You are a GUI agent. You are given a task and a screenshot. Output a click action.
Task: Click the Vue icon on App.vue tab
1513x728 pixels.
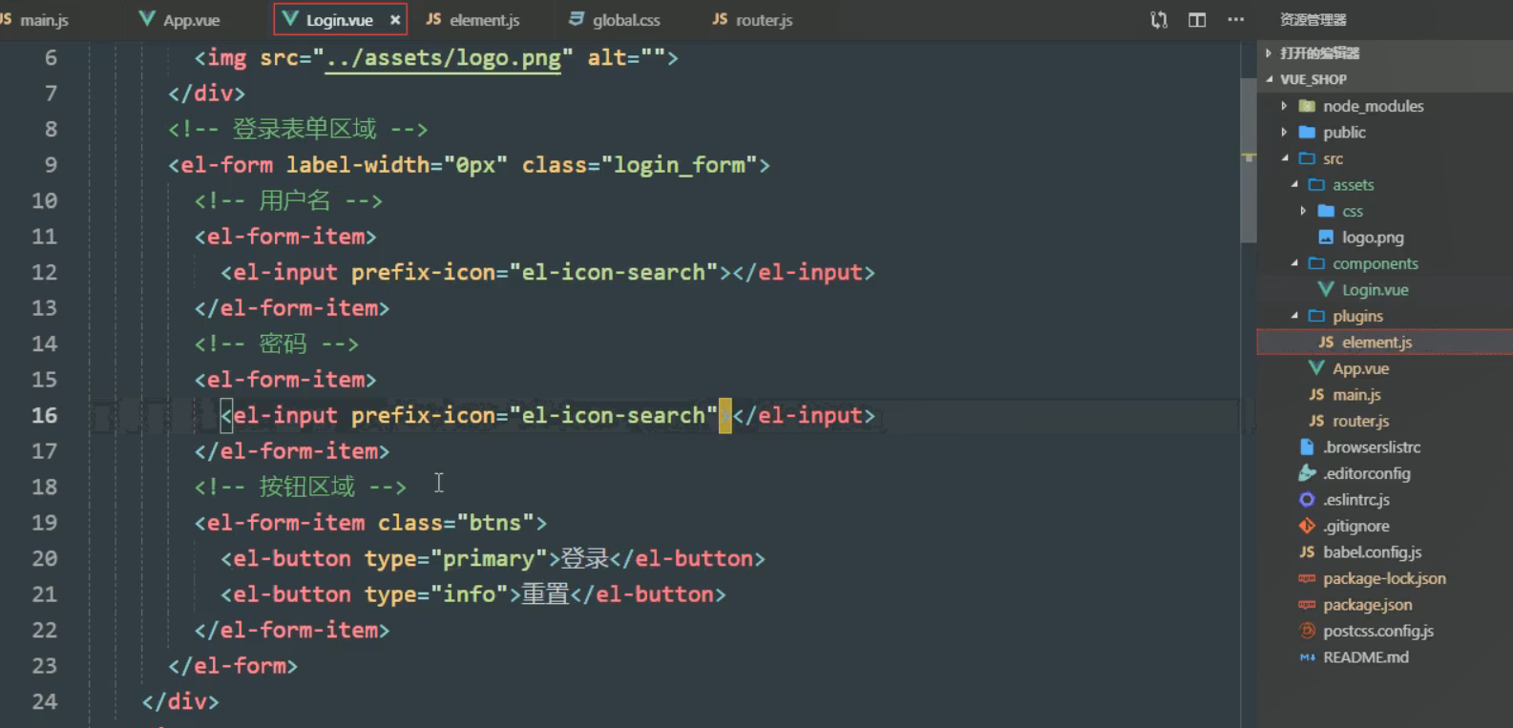pyautogui.click(x=147, y=19)
